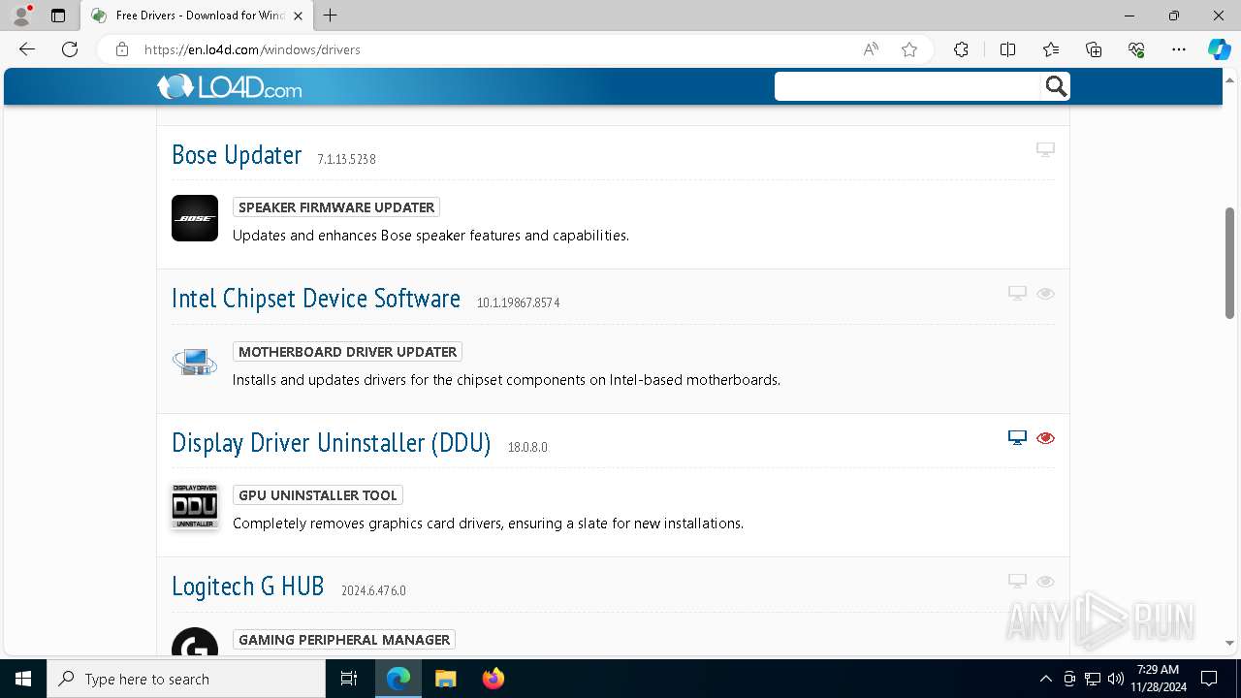
Task: Click version number 10.1.19867.8574
Action: pyautogui.click(x=518, y=302)
